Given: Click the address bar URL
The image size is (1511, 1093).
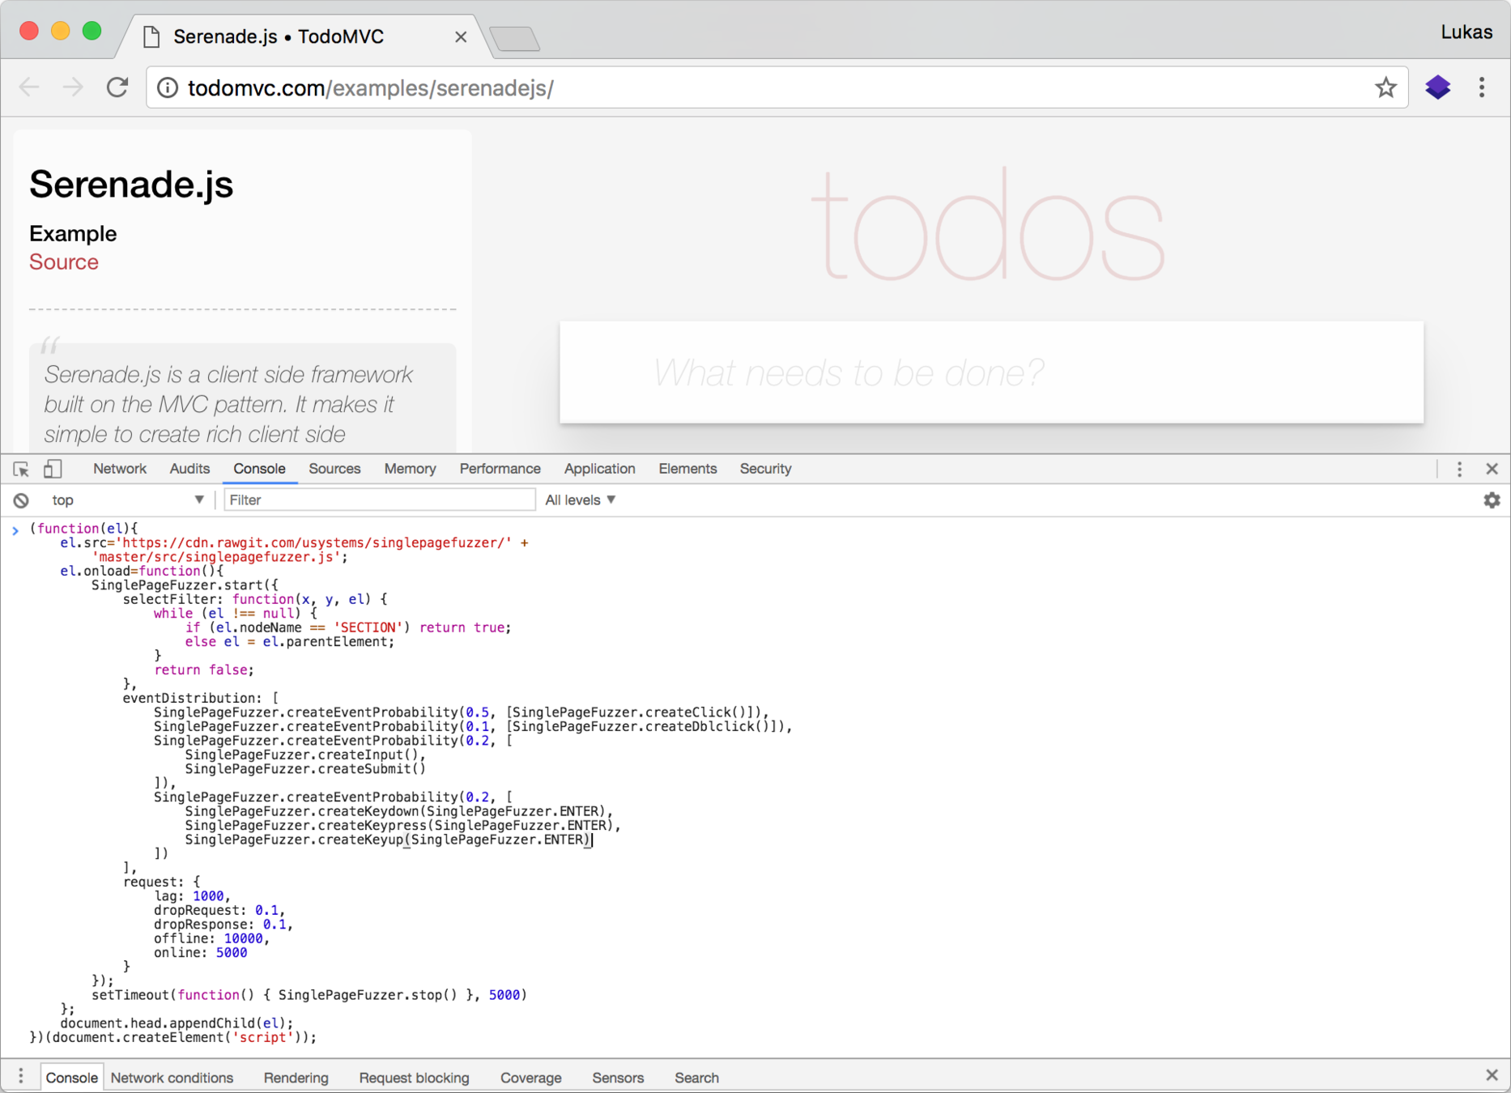Looking at the screenshot, I should [x=370, y=87].
